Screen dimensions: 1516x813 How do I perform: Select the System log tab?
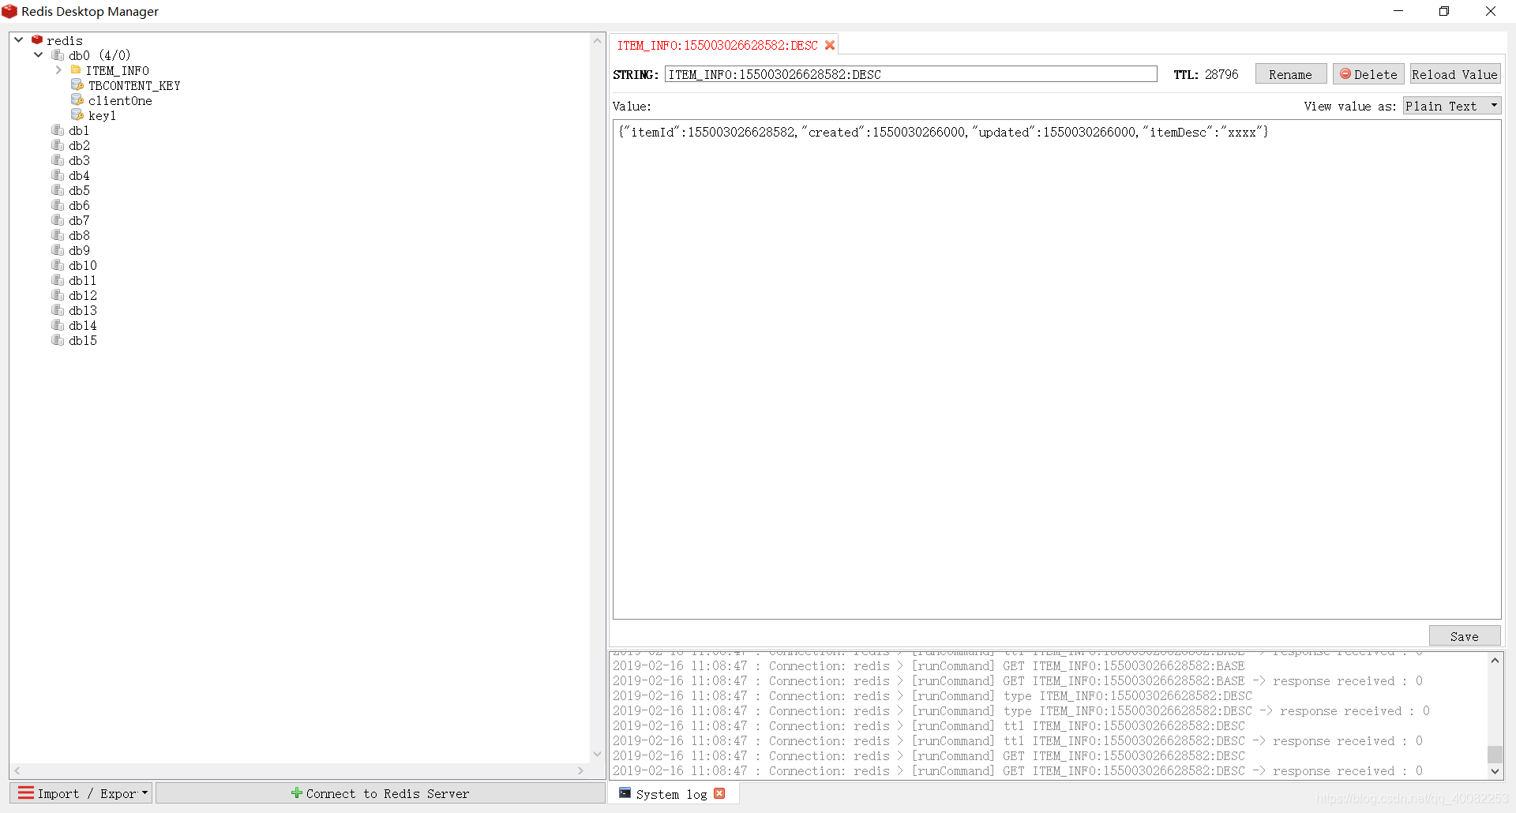[x=671, y=794]
